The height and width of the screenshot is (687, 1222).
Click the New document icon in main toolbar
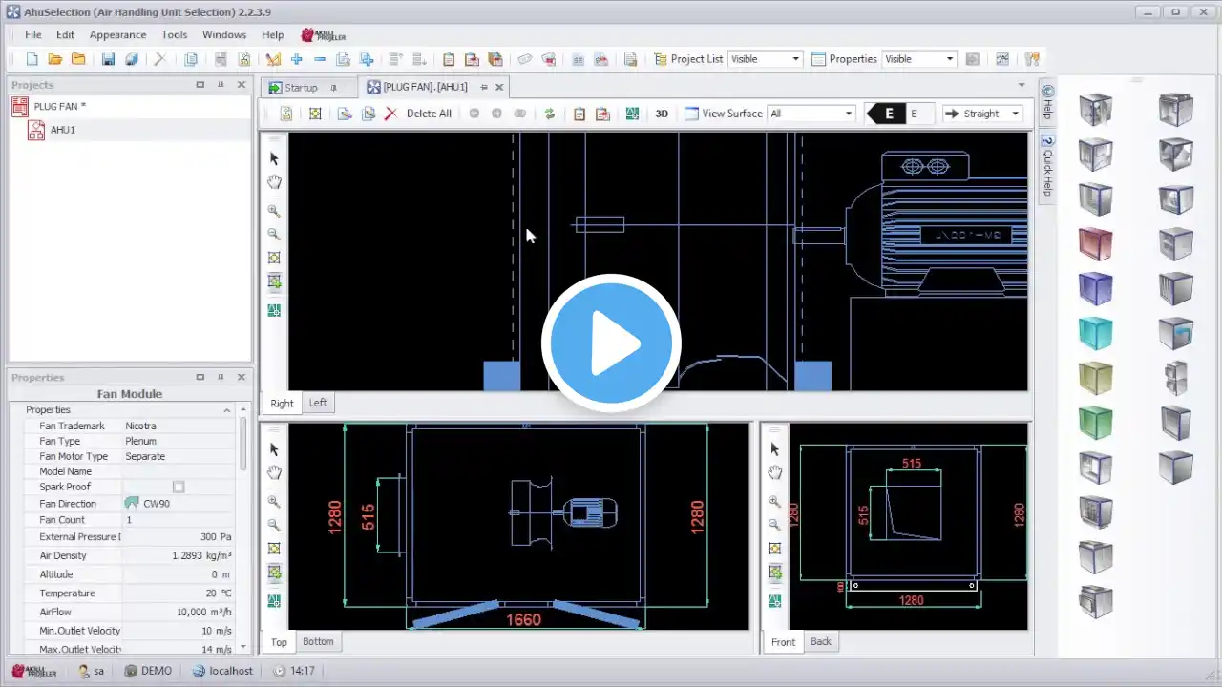pyautogui.click(x=32, y=59)
